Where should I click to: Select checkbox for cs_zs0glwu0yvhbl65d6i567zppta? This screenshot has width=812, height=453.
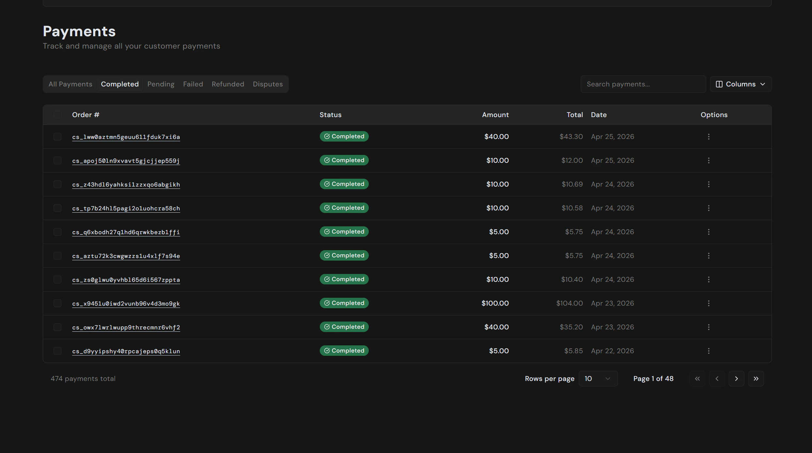click(57, 279)
